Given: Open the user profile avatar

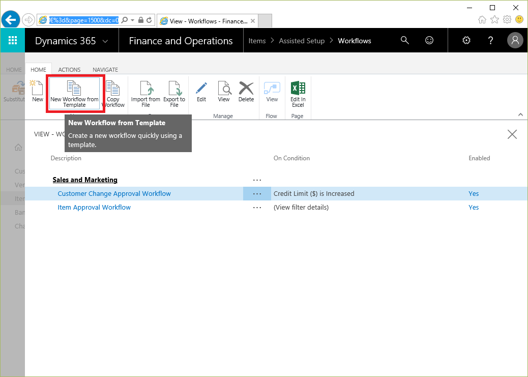Looking at the screenshot, I should [x=515, y=40].
